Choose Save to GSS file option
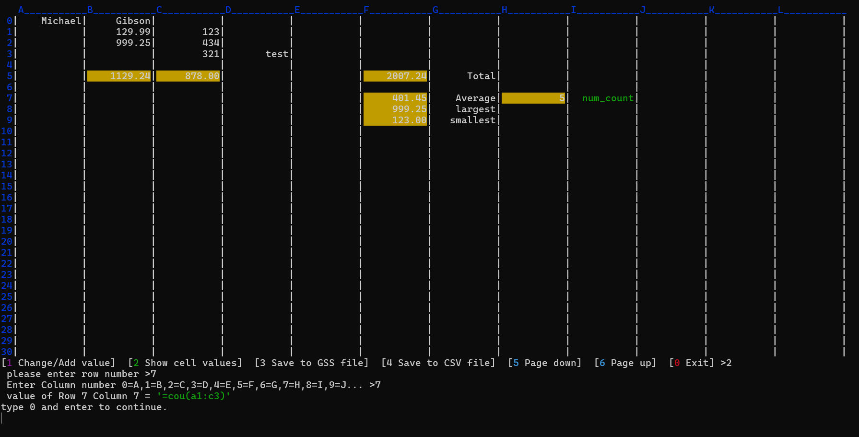The image size is (859, 437). click(x=312, y=363)
